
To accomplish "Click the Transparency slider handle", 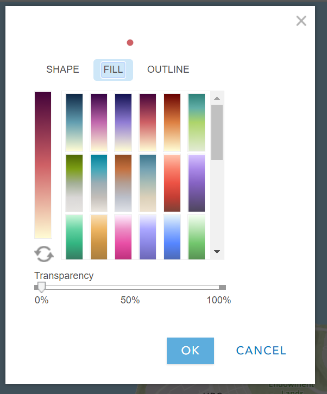I will coord(41,287).
